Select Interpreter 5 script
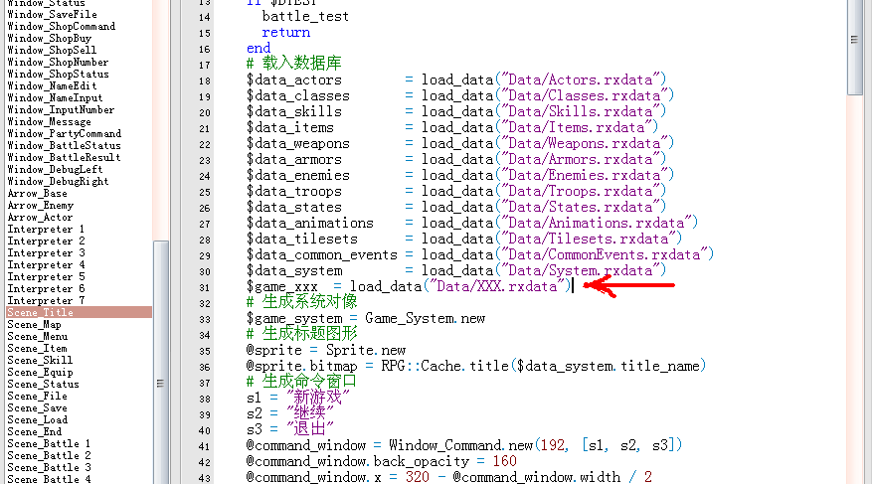The height and width of the screenshot is (484, 872). click(46, 276)
